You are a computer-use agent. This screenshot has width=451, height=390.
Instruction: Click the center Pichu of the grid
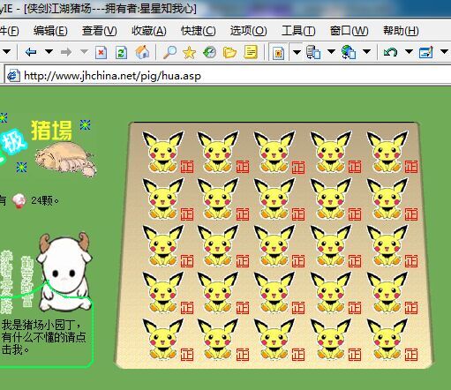coord(274,245)
